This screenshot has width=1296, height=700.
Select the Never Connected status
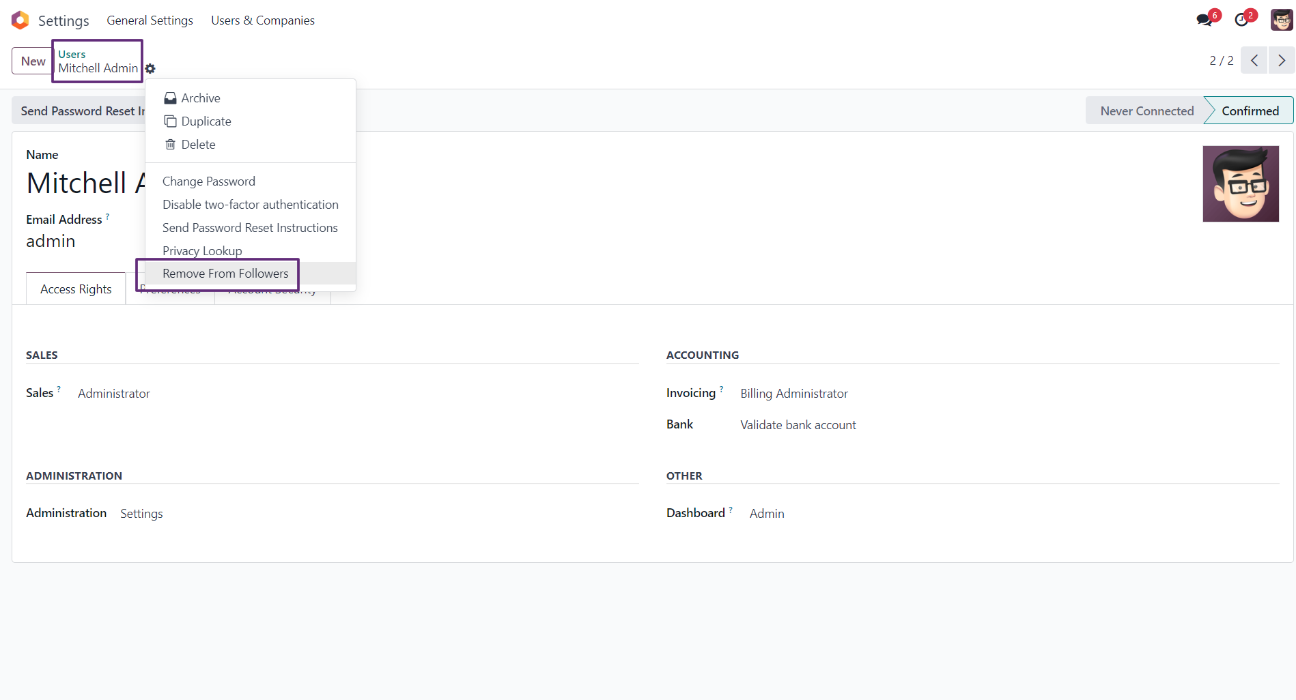[x=1146, y=111]
